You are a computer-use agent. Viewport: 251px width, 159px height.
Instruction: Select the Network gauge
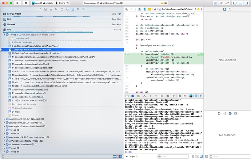pyautogui.click(x=62, y=25)
